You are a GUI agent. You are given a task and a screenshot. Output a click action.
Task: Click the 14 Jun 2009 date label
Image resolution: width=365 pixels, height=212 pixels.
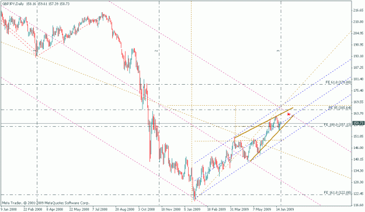[x=285, y=209]
